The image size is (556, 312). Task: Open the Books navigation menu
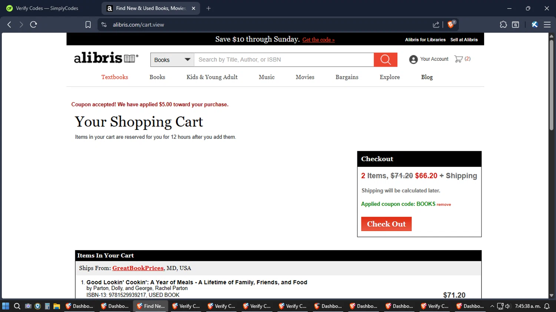point(157,77)
